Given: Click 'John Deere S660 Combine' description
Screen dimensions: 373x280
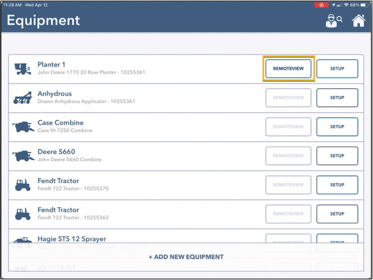Looking at the screenshot, I should [x=70, y=159].
